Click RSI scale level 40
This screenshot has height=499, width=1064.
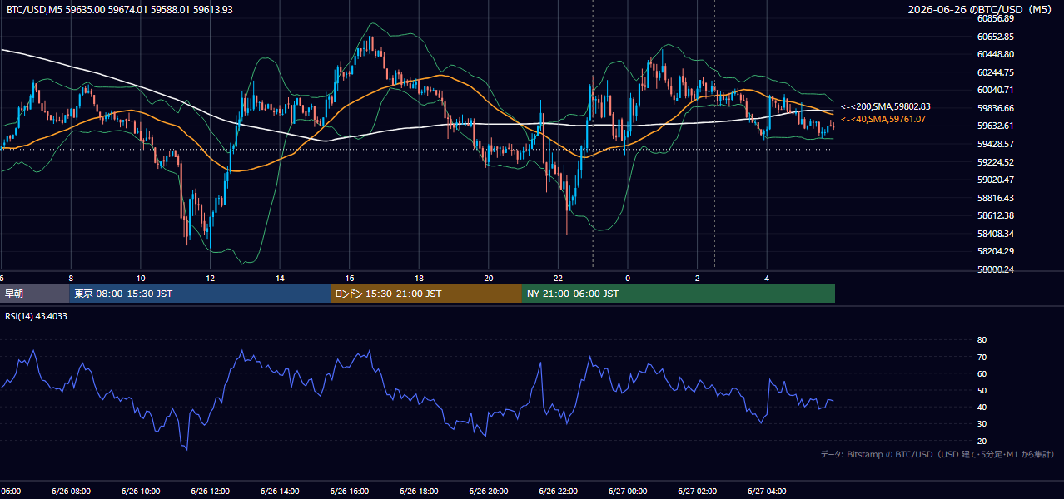(x=982, y=407)
